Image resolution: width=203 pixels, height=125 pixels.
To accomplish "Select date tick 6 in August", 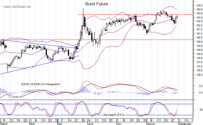I will pyautogui.click(x=152, y=121).
